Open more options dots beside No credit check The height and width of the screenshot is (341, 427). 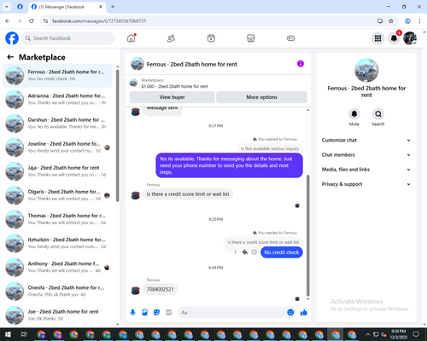click(x=236, y=252)
